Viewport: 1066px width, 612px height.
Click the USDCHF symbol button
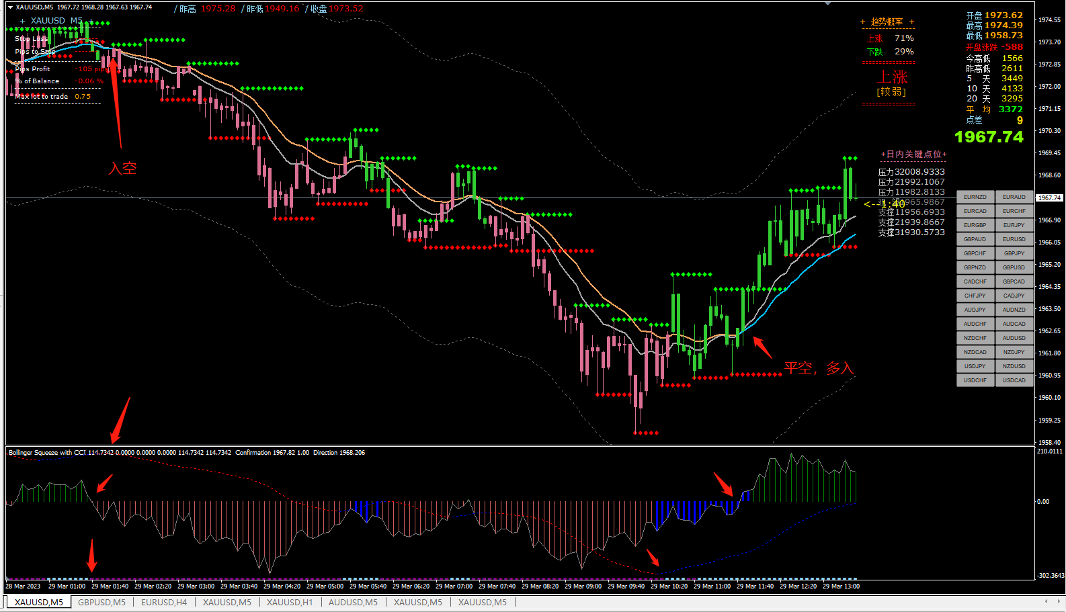click(975, 380)
